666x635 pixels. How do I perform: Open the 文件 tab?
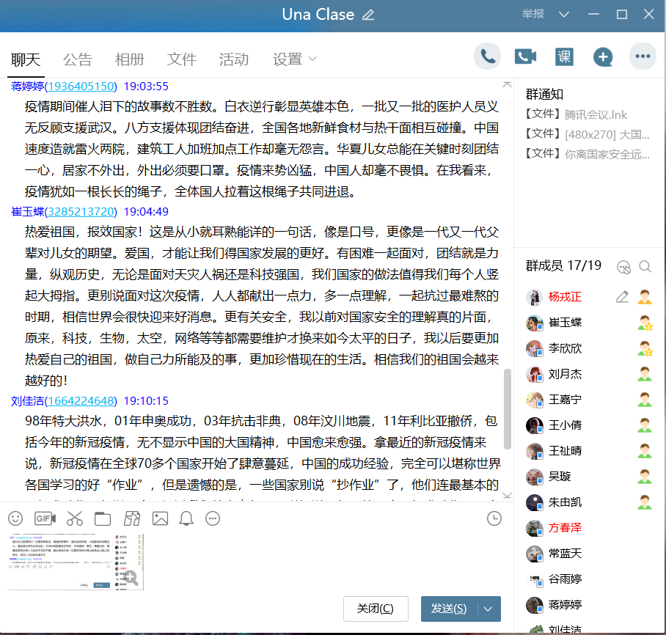[x=182, y=59]
